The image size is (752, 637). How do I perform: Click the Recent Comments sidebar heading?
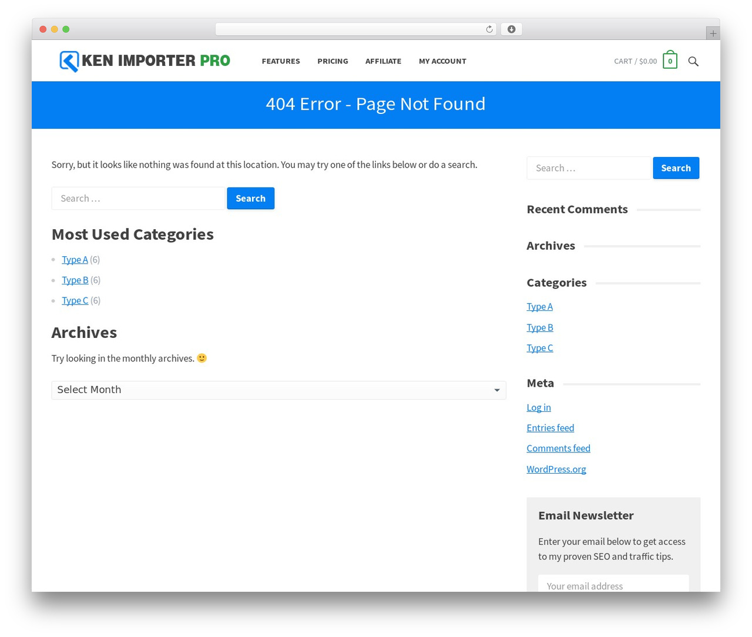click(577, 209)
